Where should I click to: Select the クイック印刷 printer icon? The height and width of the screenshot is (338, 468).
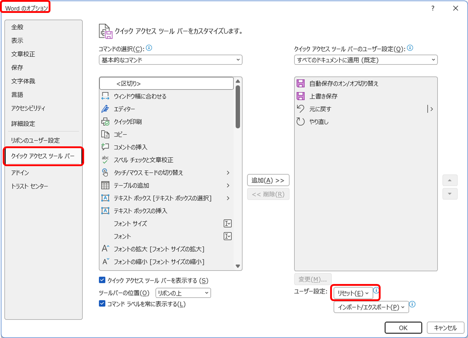pyautogui.click(x=105, y=122)
